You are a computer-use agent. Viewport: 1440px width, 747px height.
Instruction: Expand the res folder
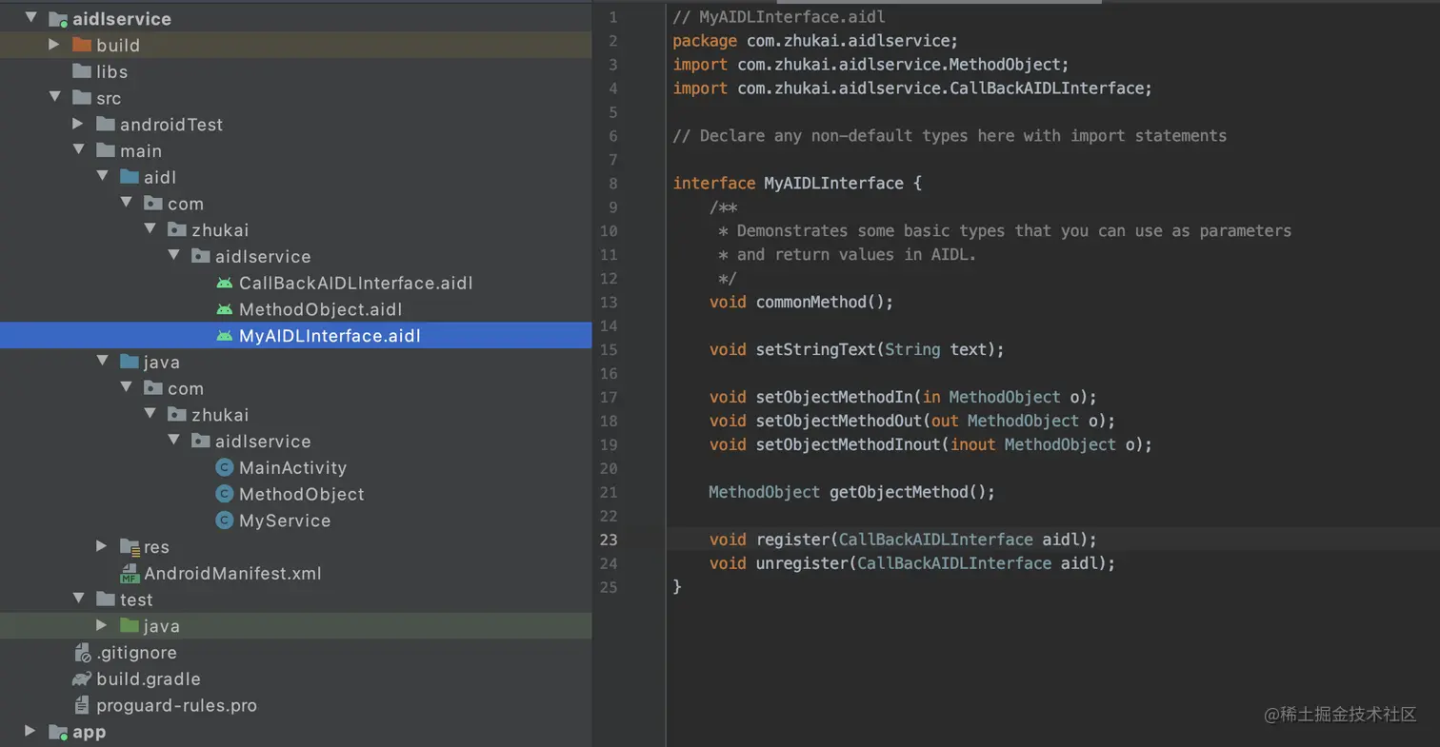click(102, 546)
